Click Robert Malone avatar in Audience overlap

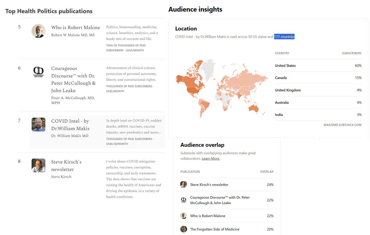coord(184,216)
